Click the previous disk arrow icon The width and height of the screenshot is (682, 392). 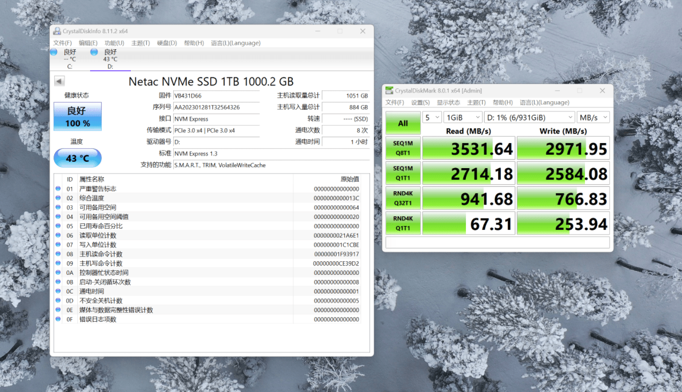(60, 81)
